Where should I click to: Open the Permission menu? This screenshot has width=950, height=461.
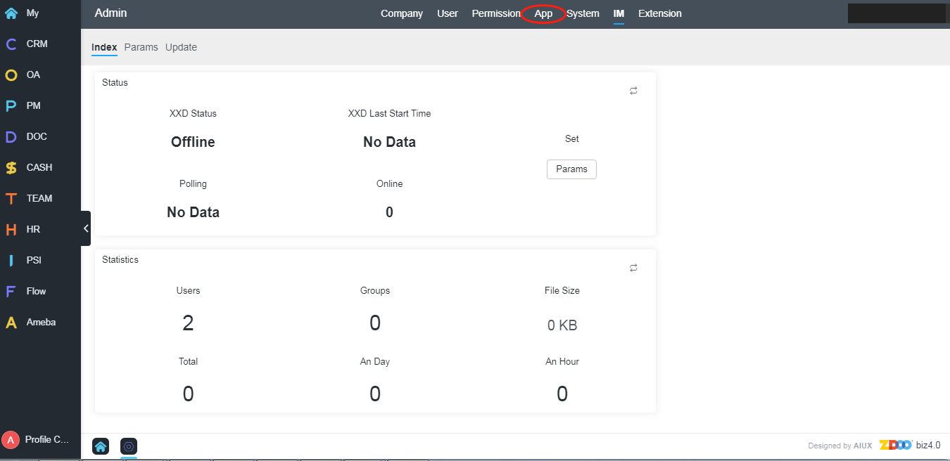(496, 13)
